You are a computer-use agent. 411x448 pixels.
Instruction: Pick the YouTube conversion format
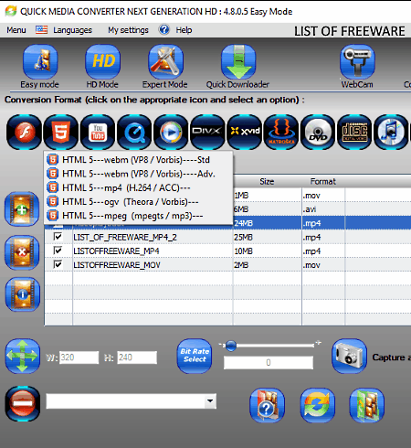click(x=98, y=132)
